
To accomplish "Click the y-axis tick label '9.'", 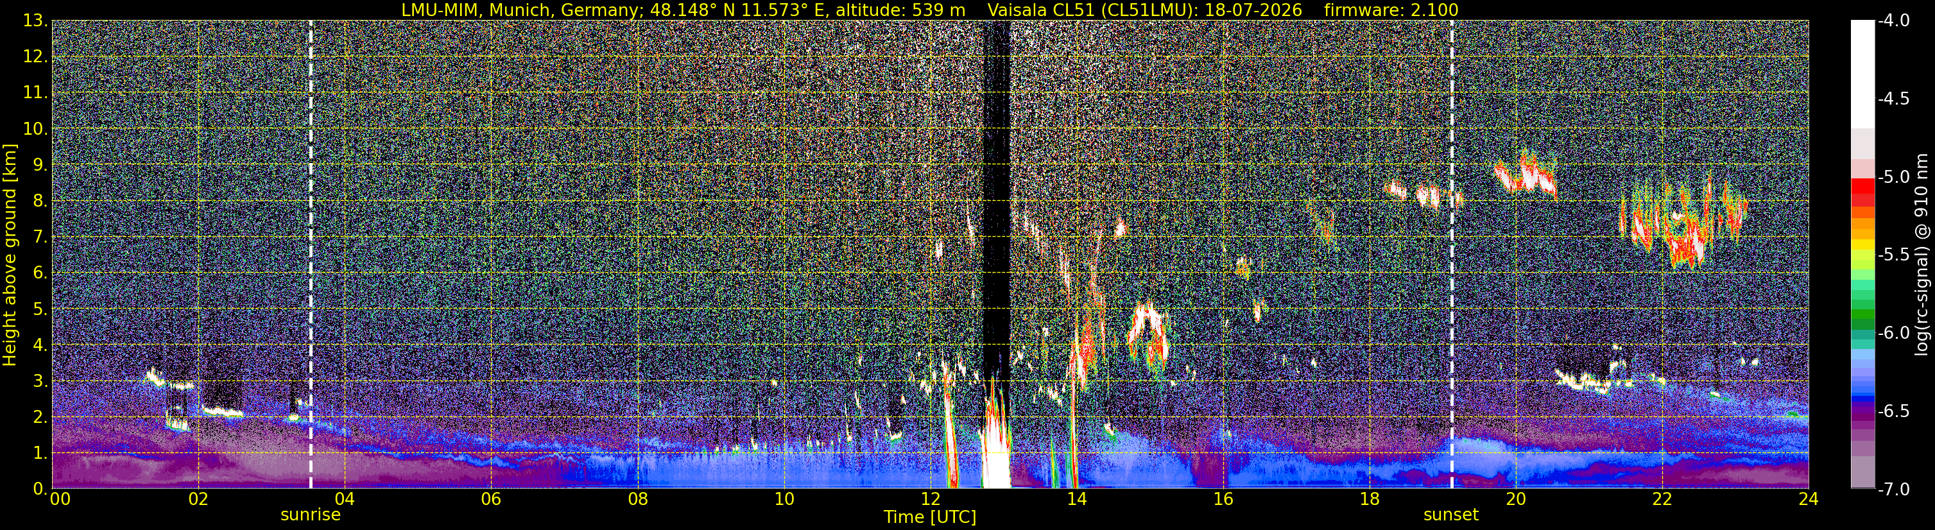I will (40, 165).
